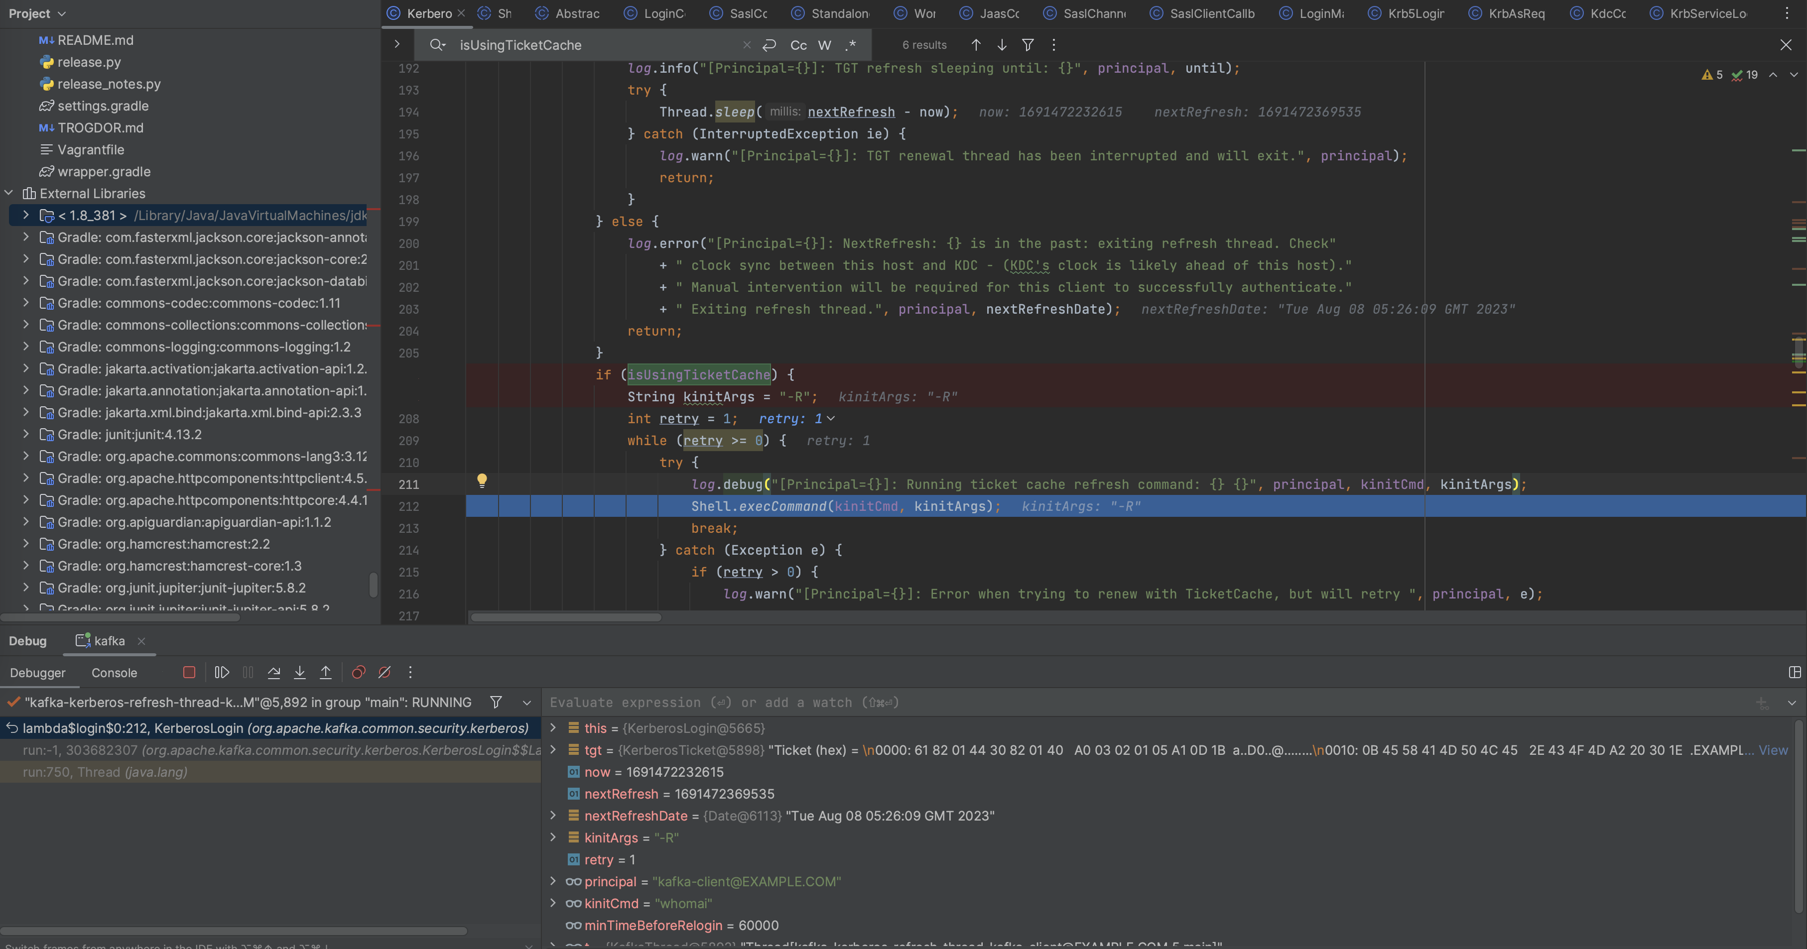The width and height of the screenshot is (1807, 949).
Task: Click the editor horizontal scrollbar
Action: (566, 617)
